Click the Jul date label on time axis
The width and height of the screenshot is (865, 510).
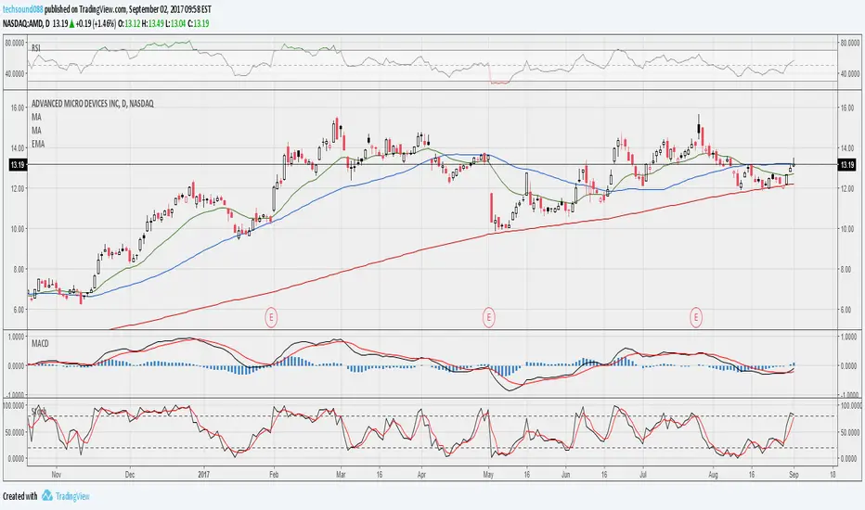pyautogui.click(x=642, y=474)
